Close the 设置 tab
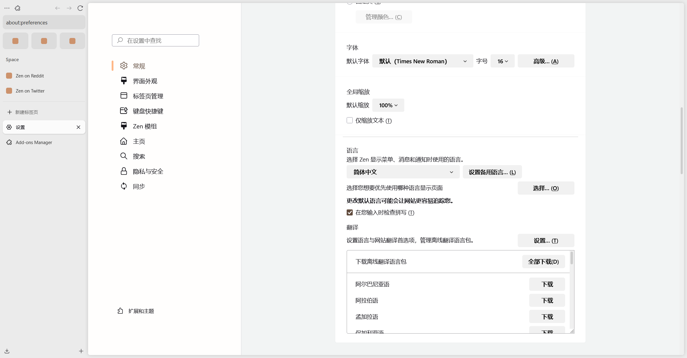 coord(78,127)
